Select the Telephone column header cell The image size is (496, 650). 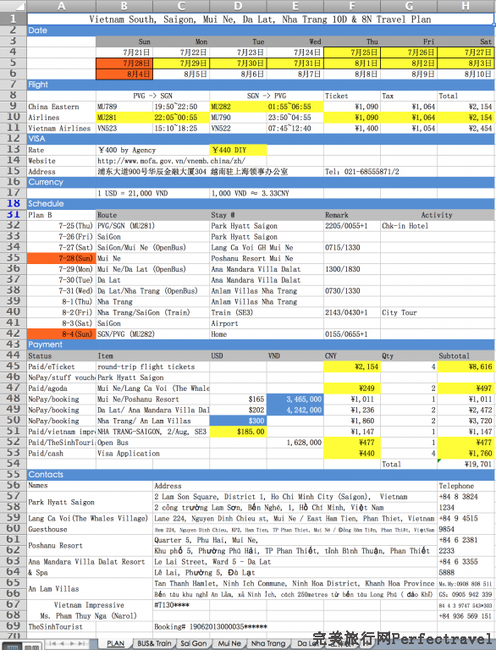[x=466, y=486]
